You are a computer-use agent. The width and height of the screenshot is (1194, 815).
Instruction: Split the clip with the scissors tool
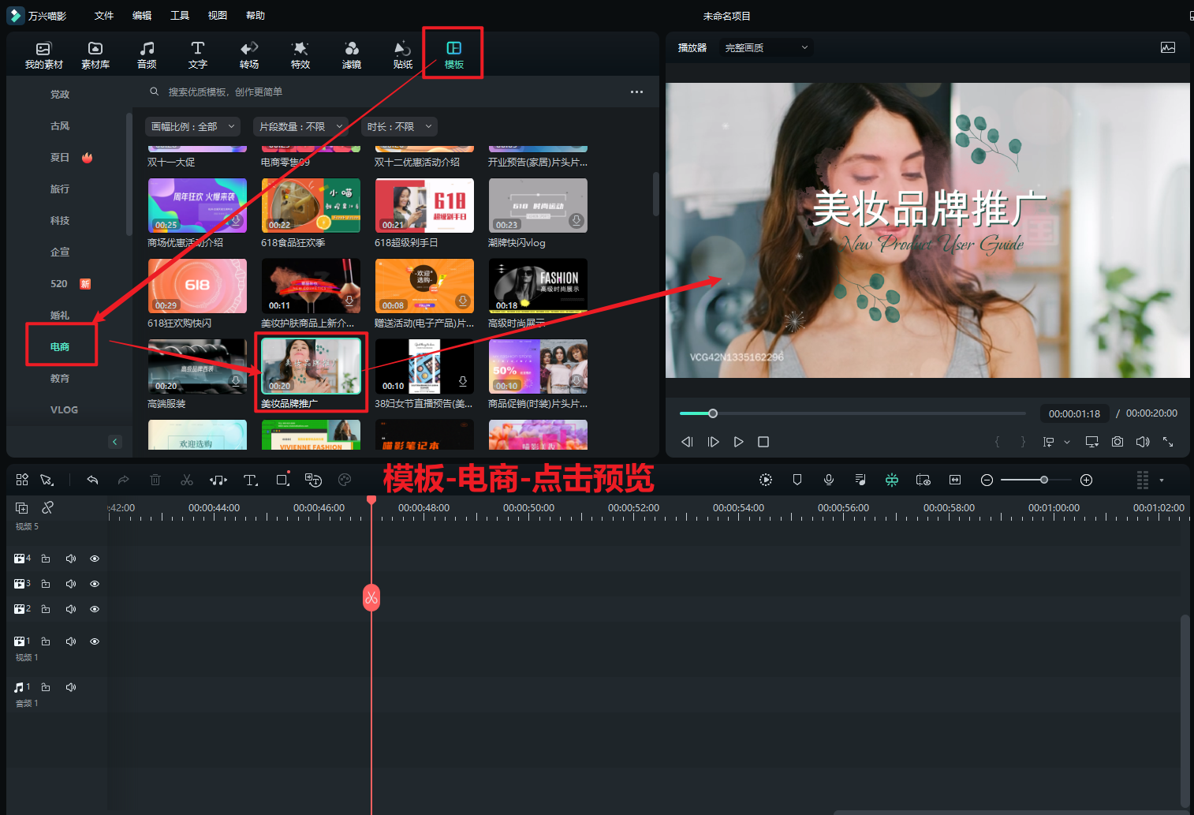pyautogui.click(x=187, y=479)
